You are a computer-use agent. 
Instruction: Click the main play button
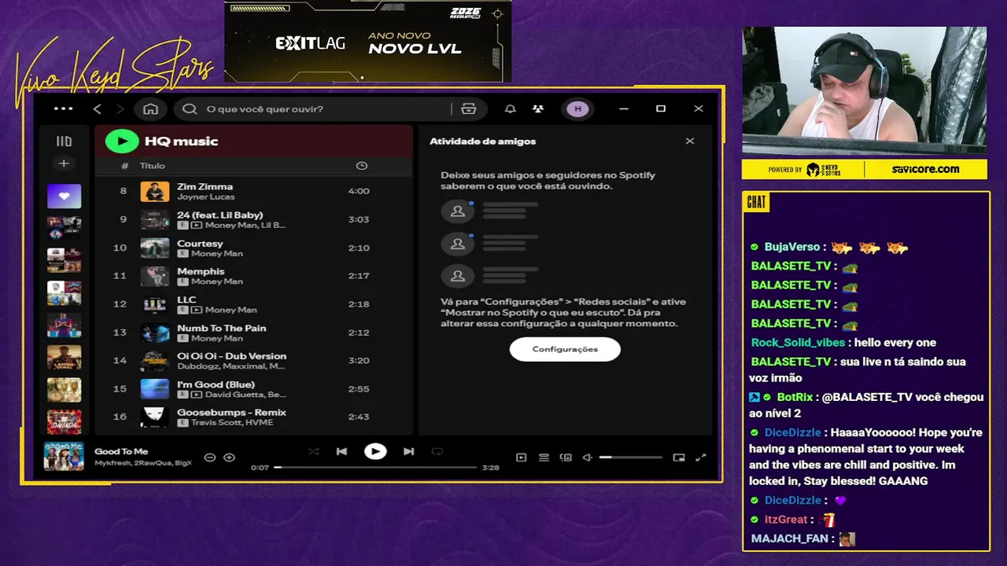pos(375,451)
